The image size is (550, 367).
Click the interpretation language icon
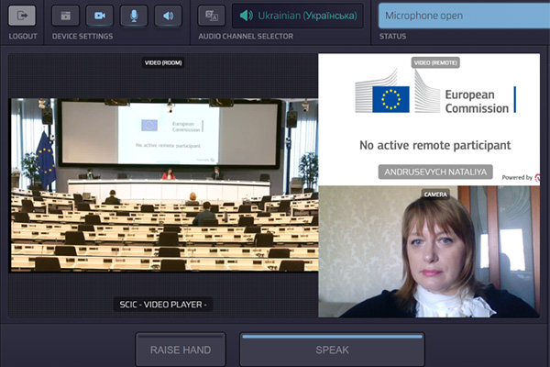pyautogui.click(x=213, y=16)
